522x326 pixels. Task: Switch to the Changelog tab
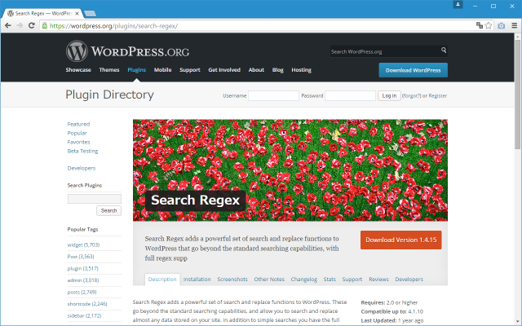pyautogui.click(x=304, y=280)
